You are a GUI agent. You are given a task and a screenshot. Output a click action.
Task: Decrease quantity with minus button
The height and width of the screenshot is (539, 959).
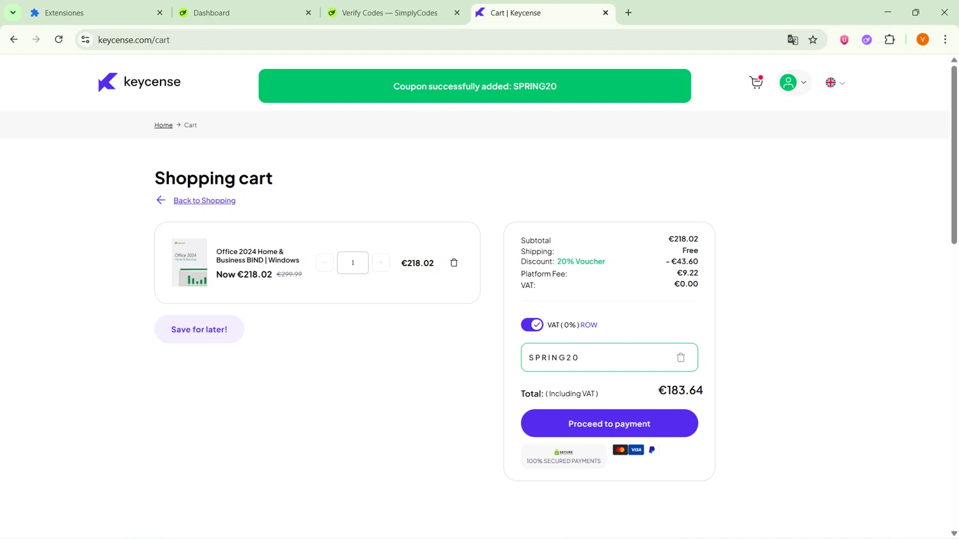pos(325,262)
